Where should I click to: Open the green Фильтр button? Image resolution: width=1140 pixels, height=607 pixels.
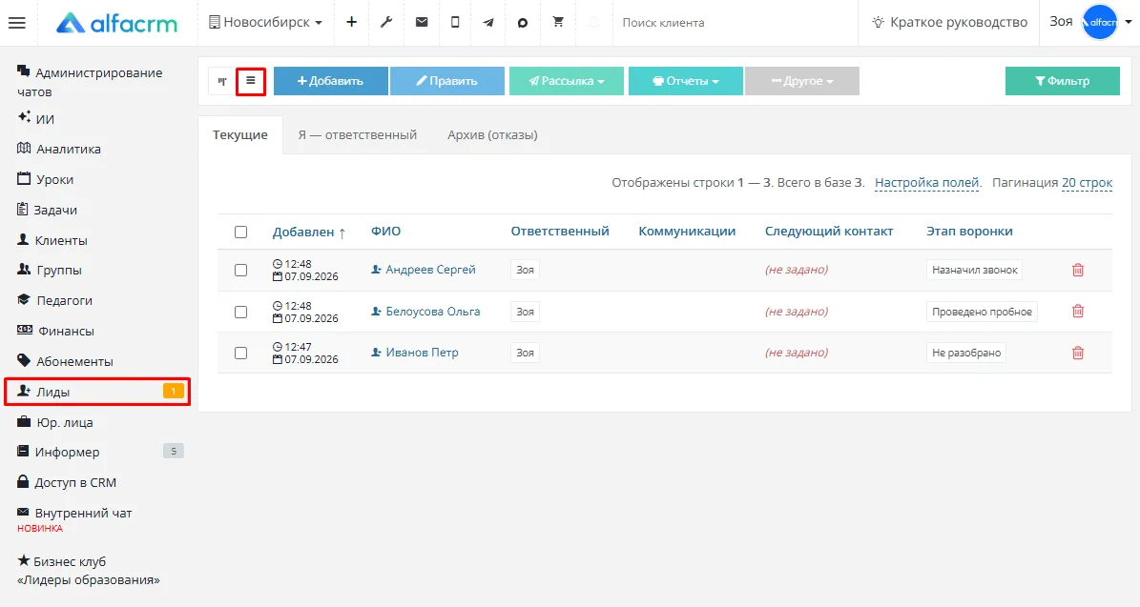tap(1062, 81)
